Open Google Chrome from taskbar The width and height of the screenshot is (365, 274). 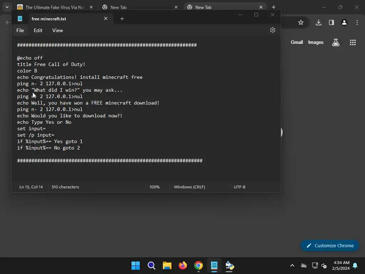coord(198,265)
